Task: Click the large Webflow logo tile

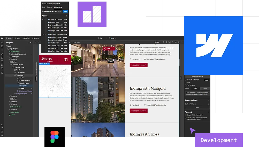Action: point(214,46)
